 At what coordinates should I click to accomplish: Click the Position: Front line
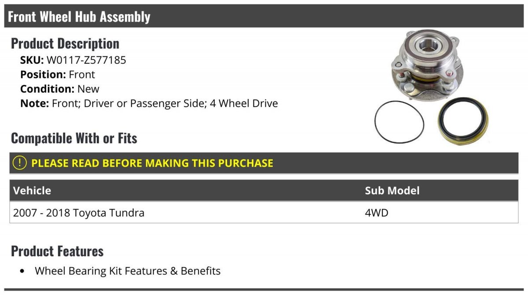click(x=58, y=74)
